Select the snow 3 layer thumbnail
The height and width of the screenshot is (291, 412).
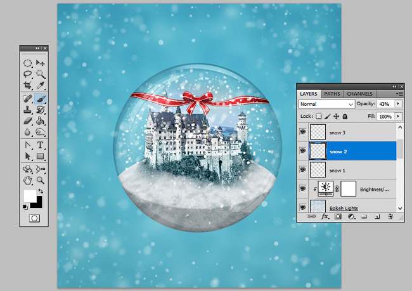click(318, 132)
